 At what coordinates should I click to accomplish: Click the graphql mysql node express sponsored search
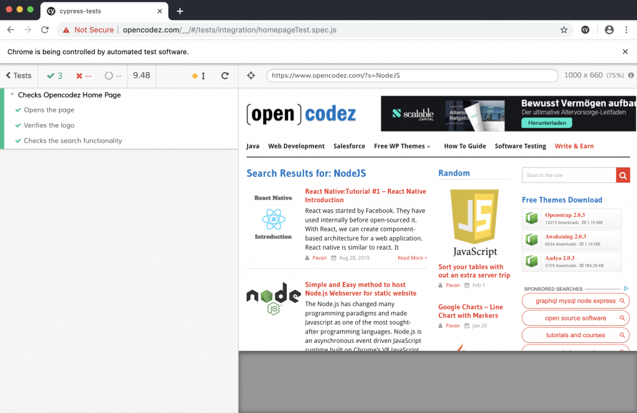coord(575,301)
